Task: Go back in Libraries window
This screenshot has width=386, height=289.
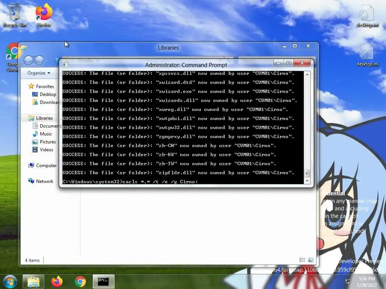Action: point(28,60)
